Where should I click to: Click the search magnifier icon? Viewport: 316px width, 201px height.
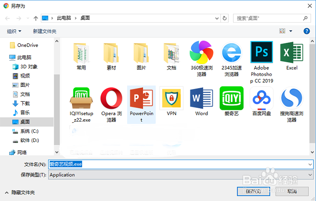click(305, 18)
